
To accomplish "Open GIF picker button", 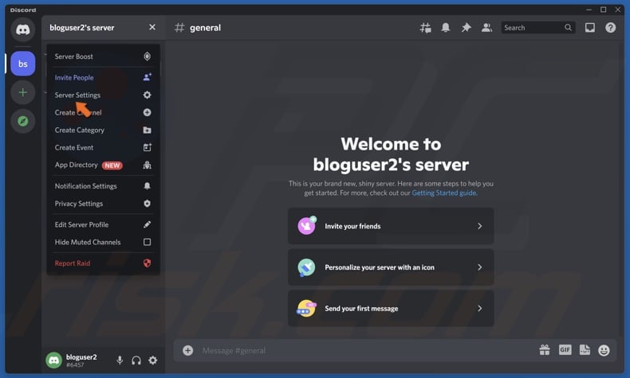I will pyautogui.click(x=565, y=350).
